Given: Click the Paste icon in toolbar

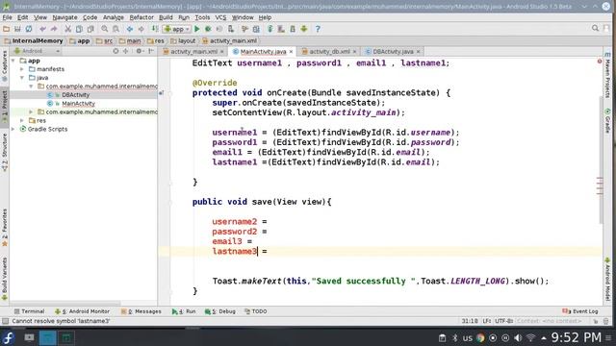Looking at the screenshot, I should click(90, 29).
